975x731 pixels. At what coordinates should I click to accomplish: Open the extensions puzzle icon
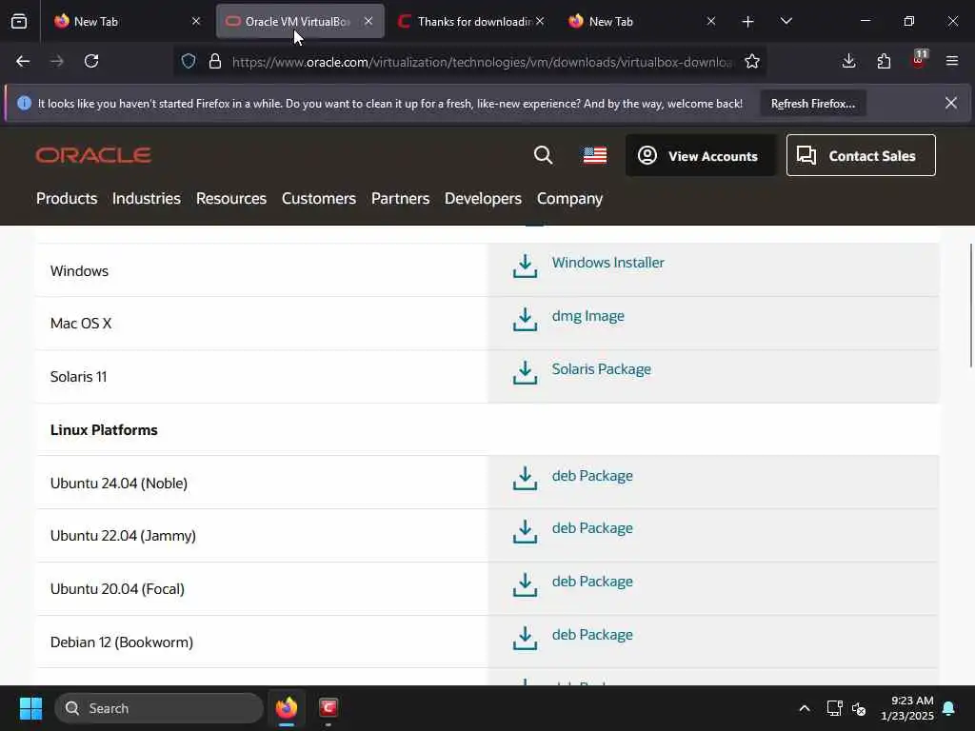[x=884, y=61]
